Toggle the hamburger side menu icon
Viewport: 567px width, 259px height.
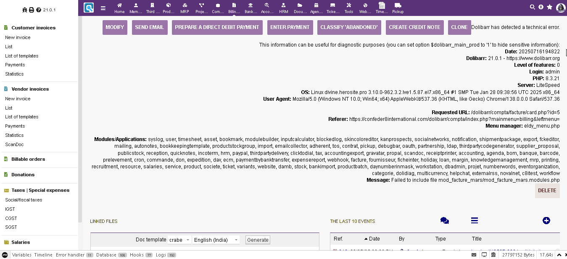point(103,8)
